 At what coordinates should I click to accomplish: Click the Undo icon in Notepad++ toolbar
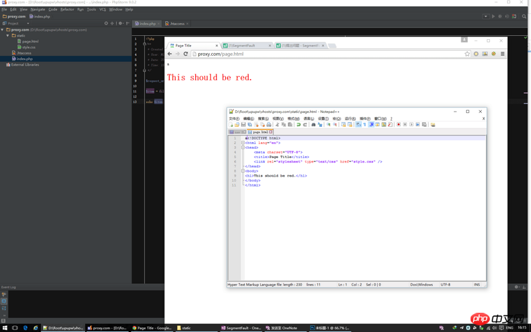299,125
